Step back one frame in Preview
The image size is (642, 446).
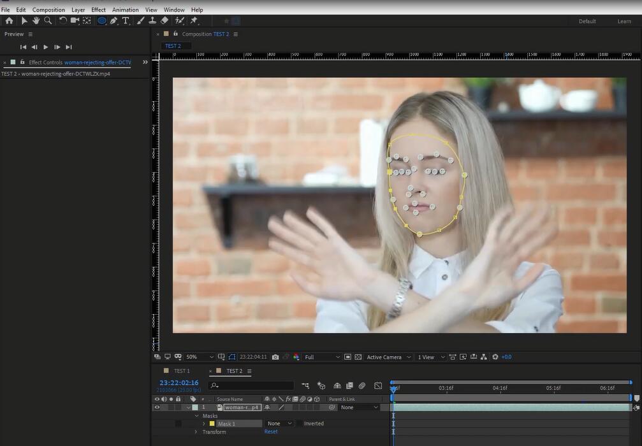(x=34, y=47)
